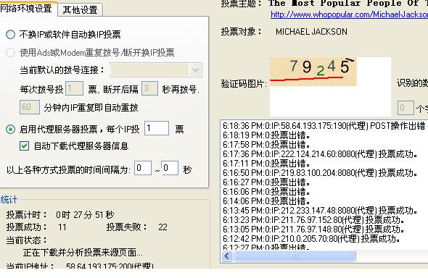Viewport: 428px width, 278px height.
Task: Click the 识别的数 digit count field
Action: click(406, 108)
